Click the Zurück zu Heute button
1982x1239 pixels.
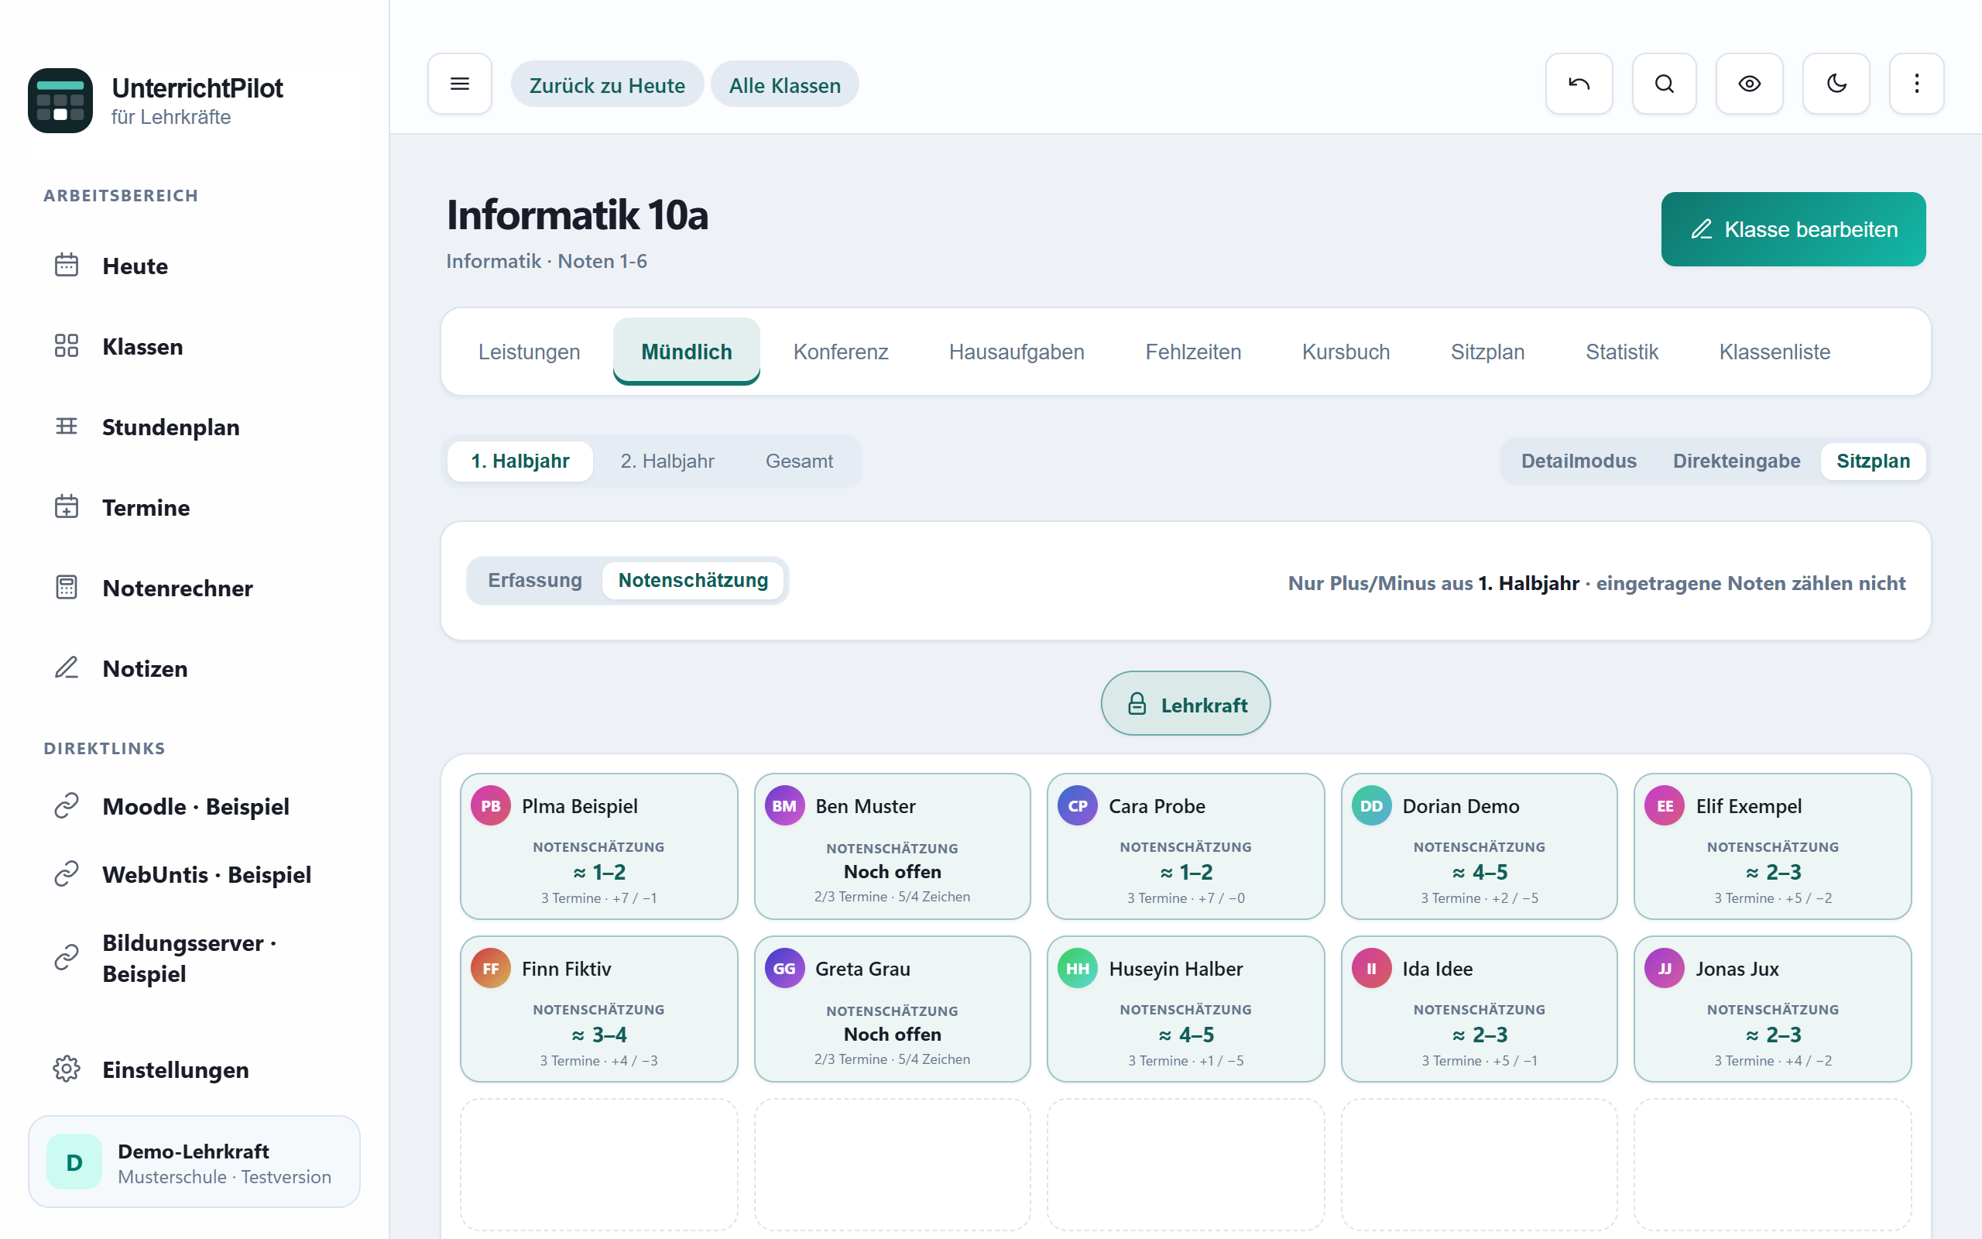[x=607, y=84]
